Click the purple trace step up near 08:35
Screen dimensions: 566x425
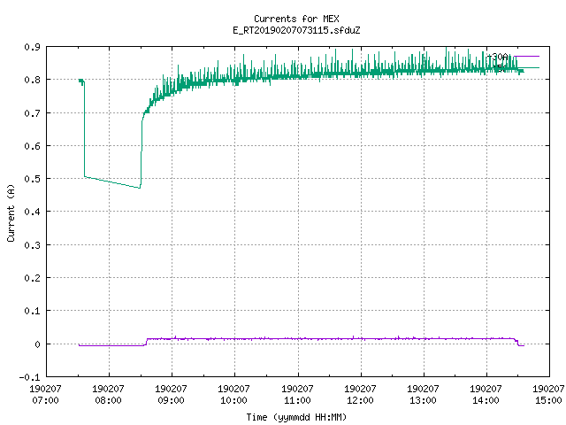tap(146, 342)
